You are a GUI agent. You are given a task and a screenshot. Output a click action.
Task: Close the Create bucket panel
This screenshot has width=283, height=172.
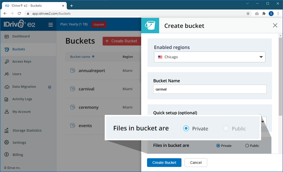[275, 25]
